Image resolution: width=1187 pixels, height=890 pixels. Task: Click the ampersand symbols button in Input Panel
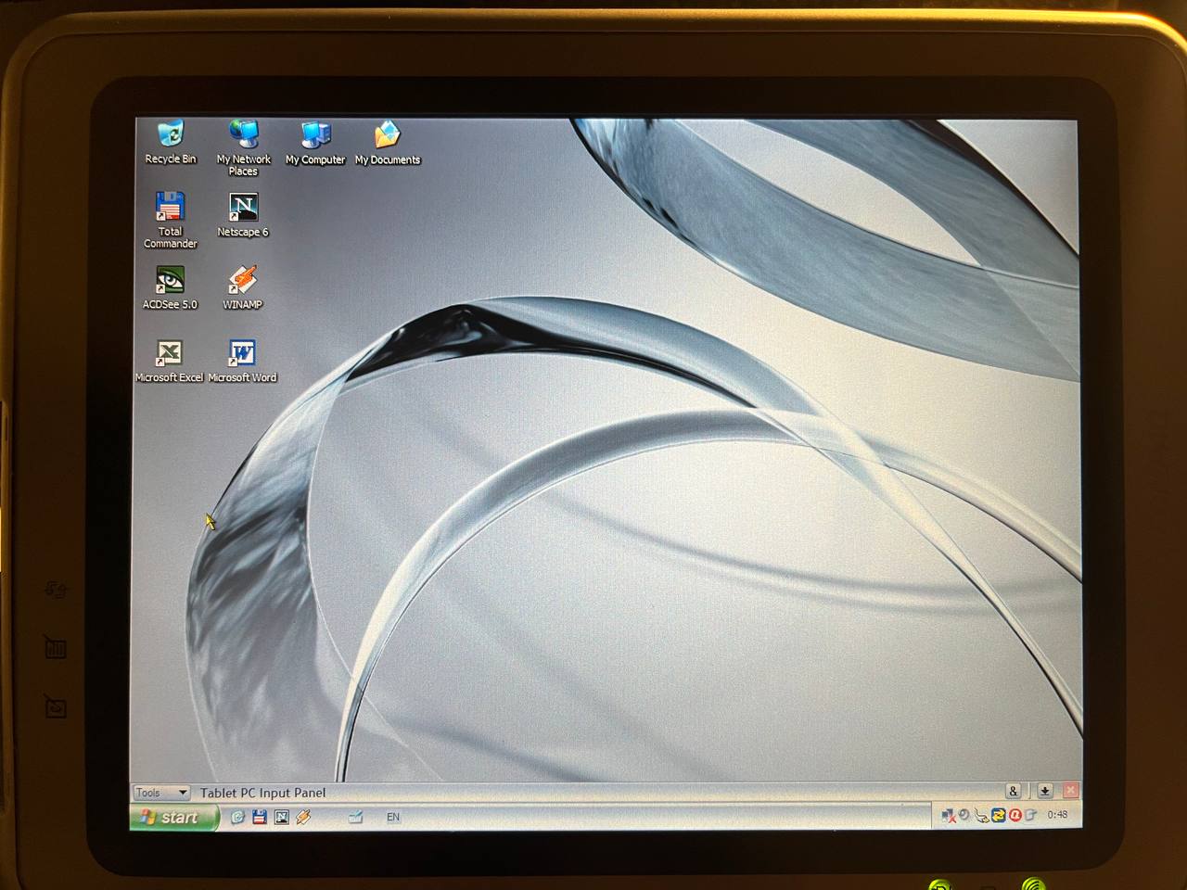(1014, 791)
